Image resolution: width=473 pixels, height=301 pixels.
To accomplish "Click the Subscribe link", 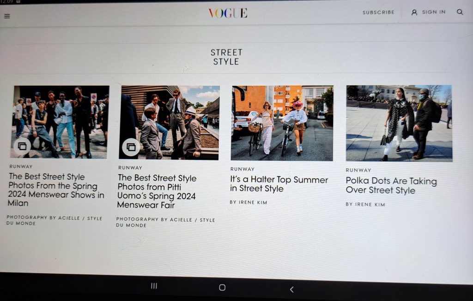I will point(378,12).
